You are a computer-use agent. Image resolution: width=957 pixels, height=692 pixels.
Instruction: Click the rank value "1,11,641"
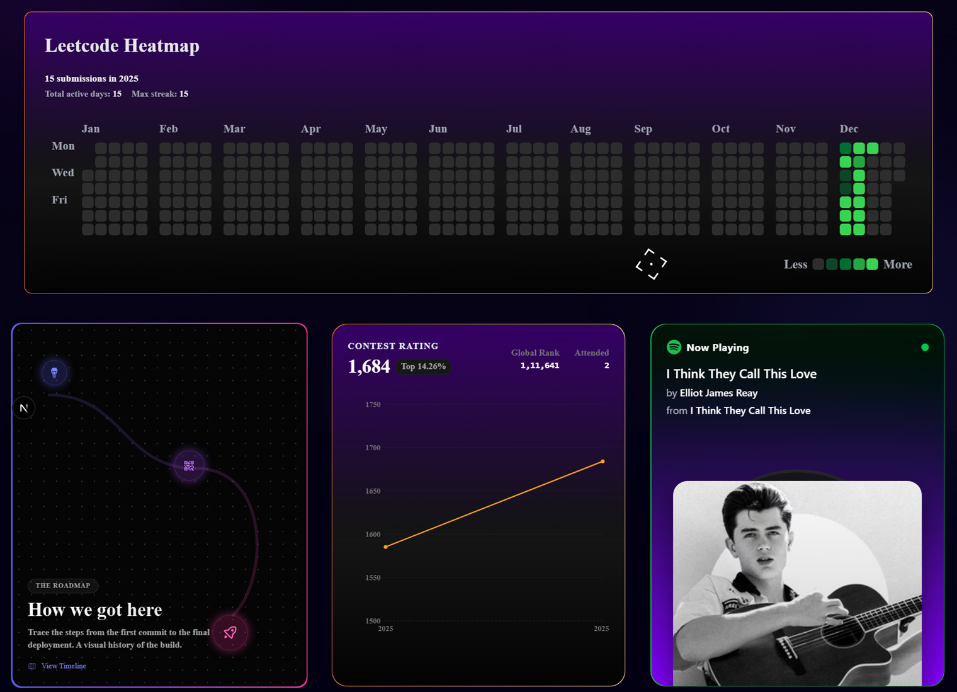[540, 365]
